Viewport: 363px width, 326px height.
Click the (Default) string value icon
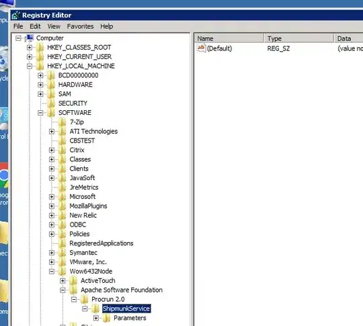click(201, 48)
